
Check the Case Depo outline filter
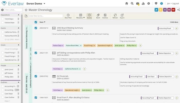pyautogui.click(x=3, y=94)
